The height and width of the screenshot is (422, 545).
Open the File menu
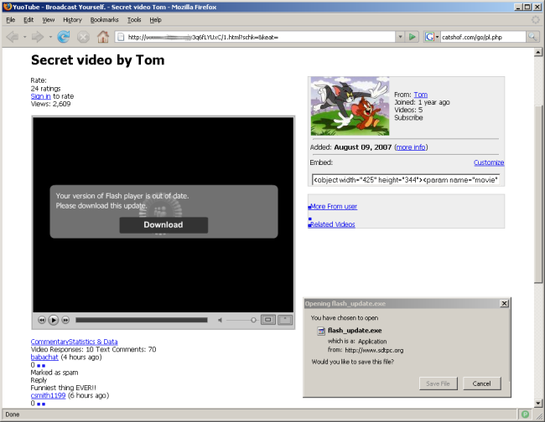[10, 20]
